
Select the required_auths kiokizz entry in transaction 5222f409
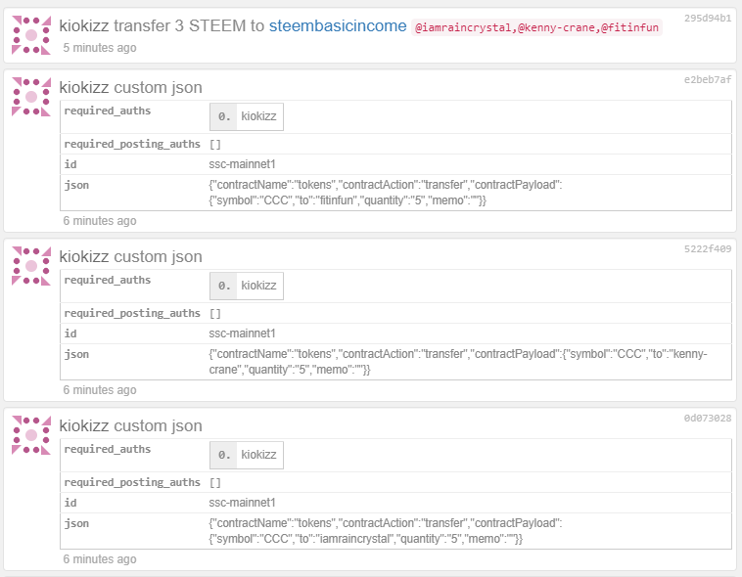coord(258,287)
